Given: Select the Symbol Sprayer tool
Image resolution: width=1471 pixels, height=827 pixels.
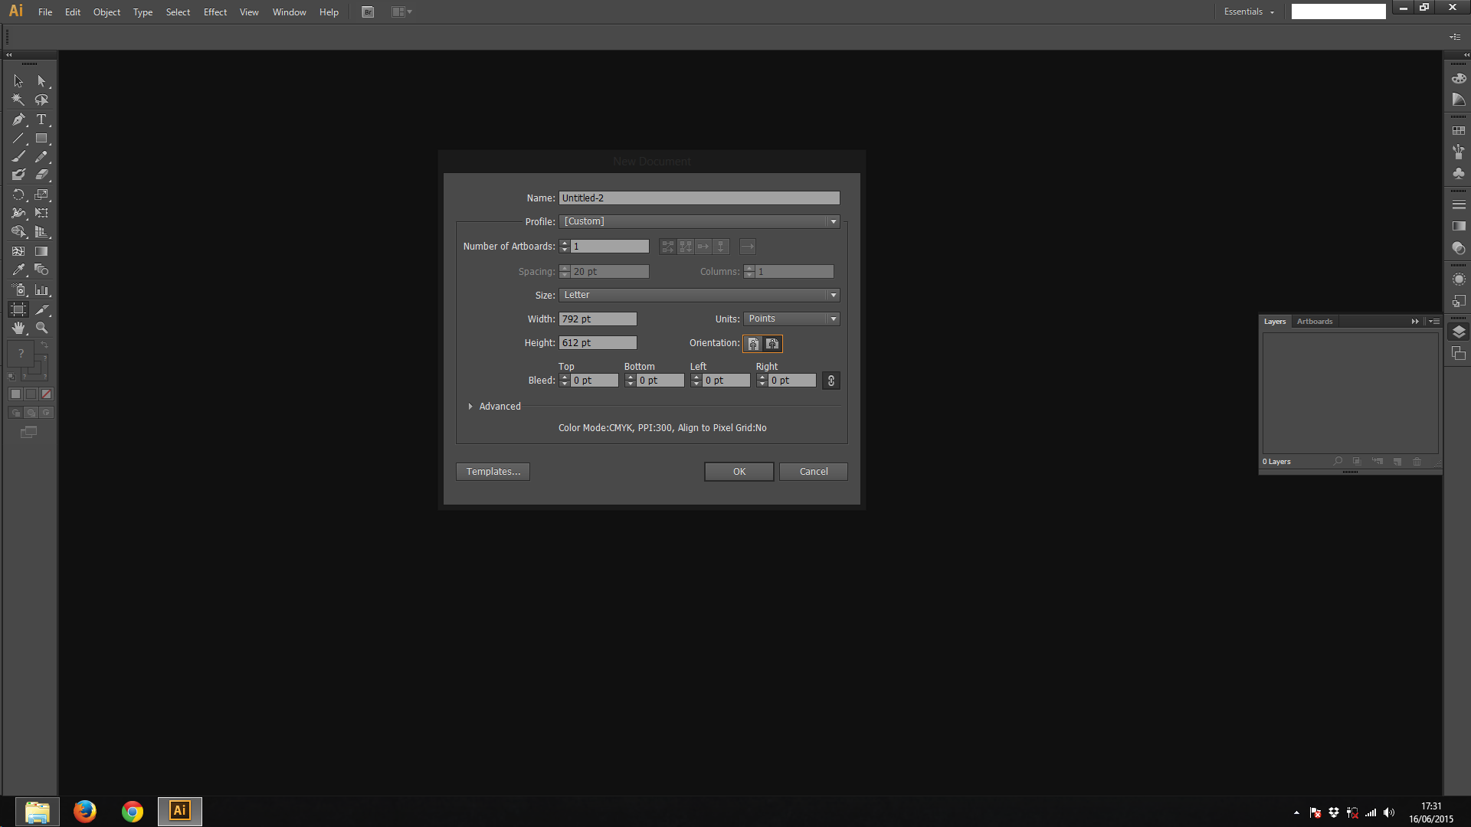Looking at the screenshot, I should coord(18,289).
